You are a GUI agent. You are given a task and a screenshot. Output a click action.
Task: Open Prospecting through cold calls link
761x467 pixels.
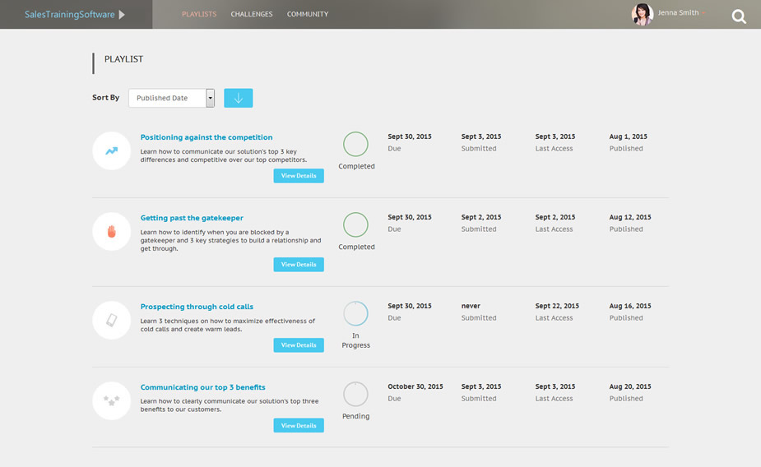pyautogui.click(x=197, y=307)
